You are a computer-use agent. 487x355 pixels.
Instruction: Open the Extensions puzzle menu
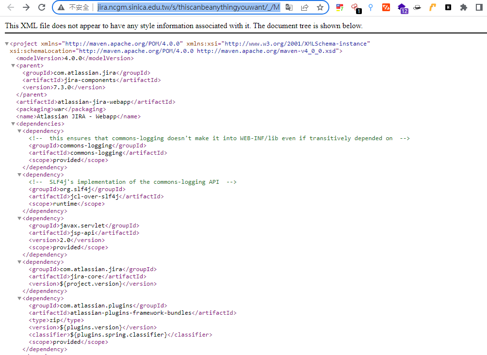[x=463, y=7]
